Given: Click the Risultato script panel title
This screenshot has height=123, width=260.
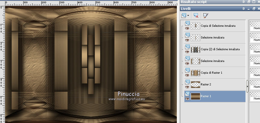Looking at the screenshot, I should 194,2.
